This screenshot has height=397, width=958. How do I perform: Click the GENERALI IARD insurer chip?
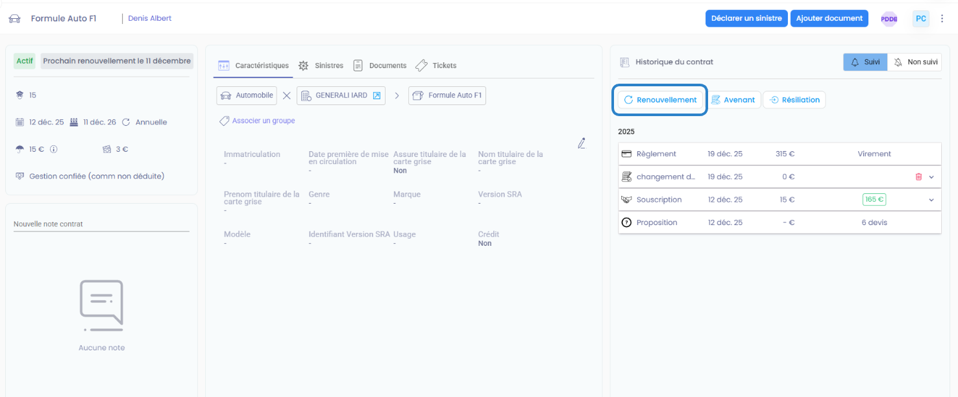(341, 95)
